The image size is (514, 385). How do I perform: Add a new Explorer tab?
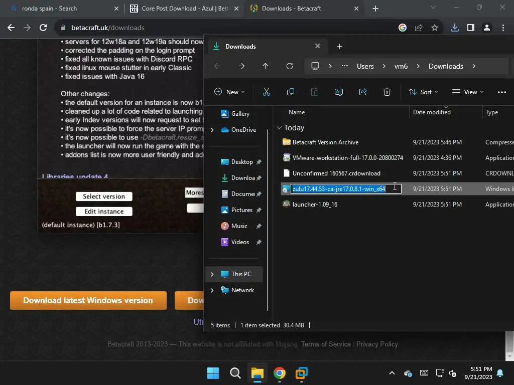340,47
